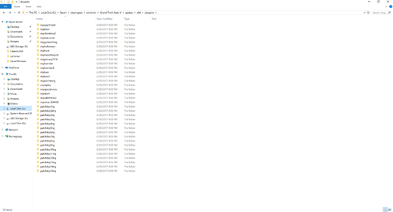Select the patchday2bng folder name
The height and width of the screenshot is (212, 393).
(48, 111)
